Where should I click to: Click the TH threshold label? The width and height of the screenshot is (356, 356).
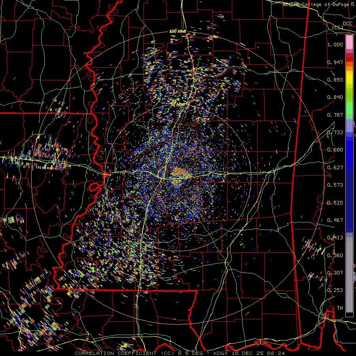[340, 308]
